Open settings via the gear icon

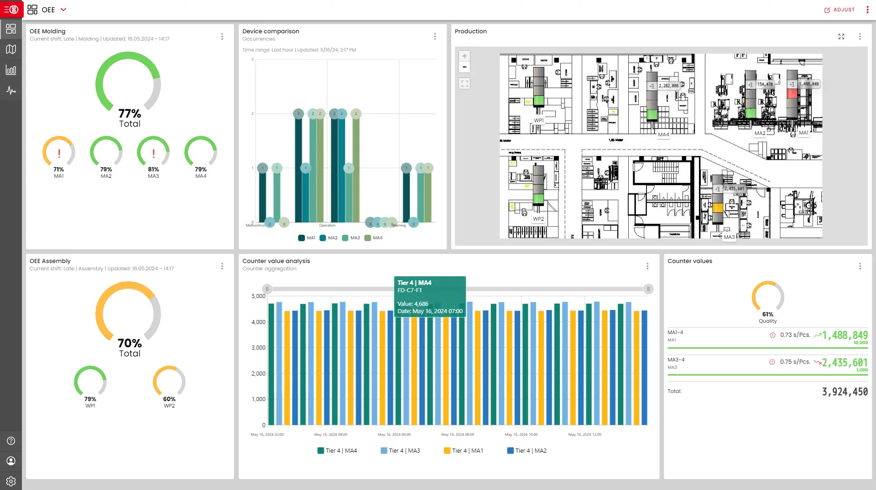pos(11,481)
